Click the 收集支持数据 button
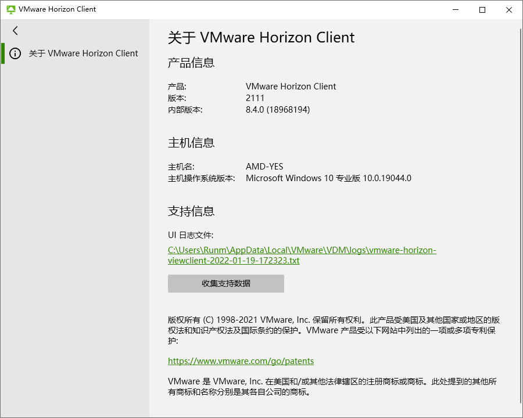 (x=226, y=284)
